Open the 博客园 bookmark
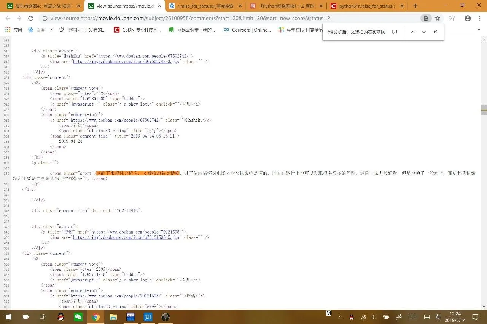Image resolution: width=487 pixels, height=324 pixels. click(x=83, y=30)
